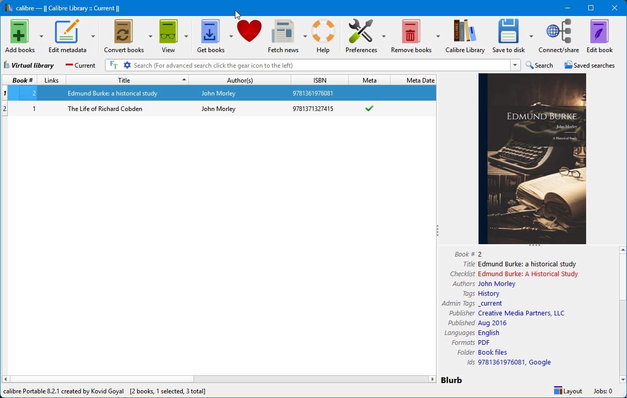Sort by Meta Date column header
Screen dimensions: 627x398
[413, 80]
